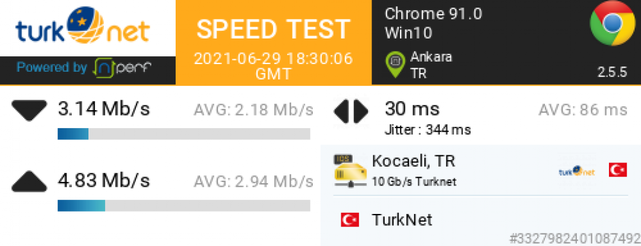Click the TurkNet logo
641x246 pixels.
[x=82, y=28]
